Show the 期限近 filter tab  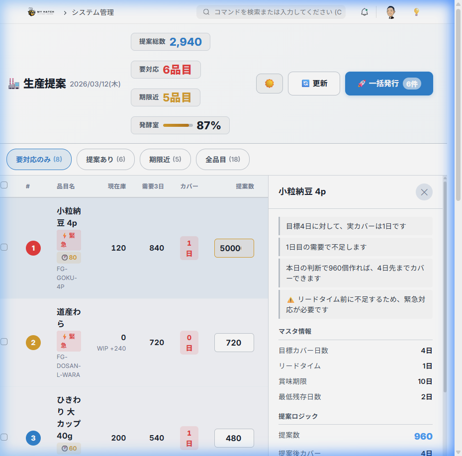point(165,160)
